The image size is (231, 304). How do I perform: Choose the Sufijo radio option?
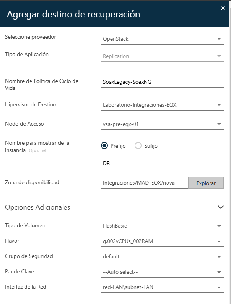click(138, 146)
